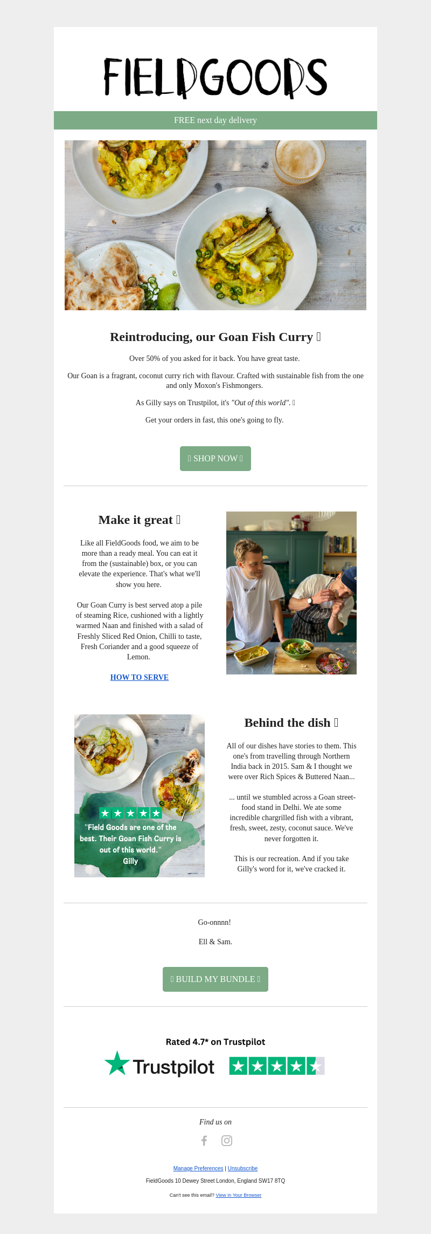Screen dimensions: 431x1234
Task: Click the FieldGoods logo header
Action: [215, 78]
